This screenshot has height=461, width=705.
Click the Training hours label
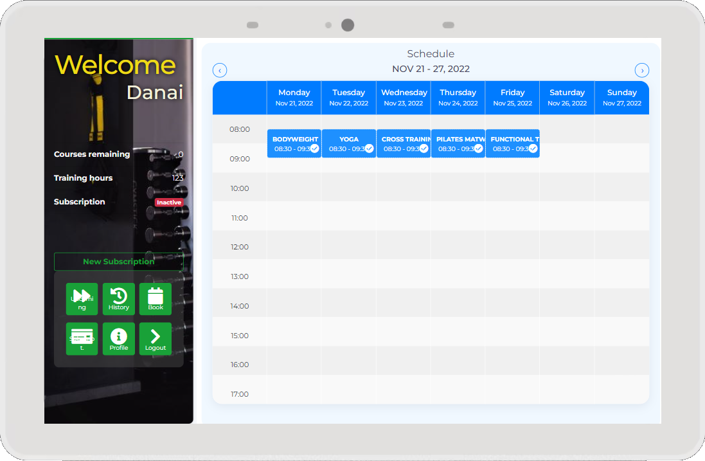83,178
